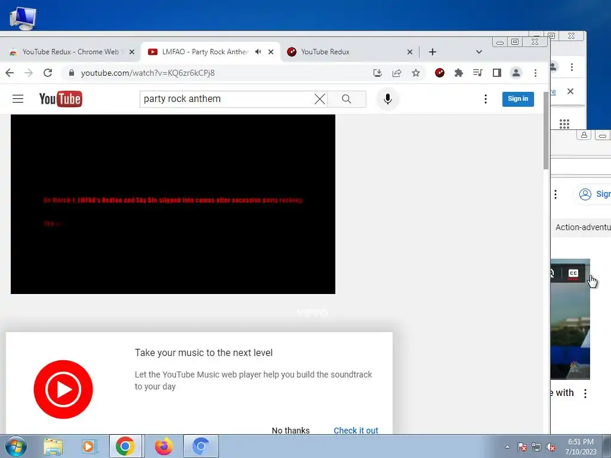The image size is (611, 458).
Task: Open the YouTube Redux extension icon
Action: (x=440, y=73)
